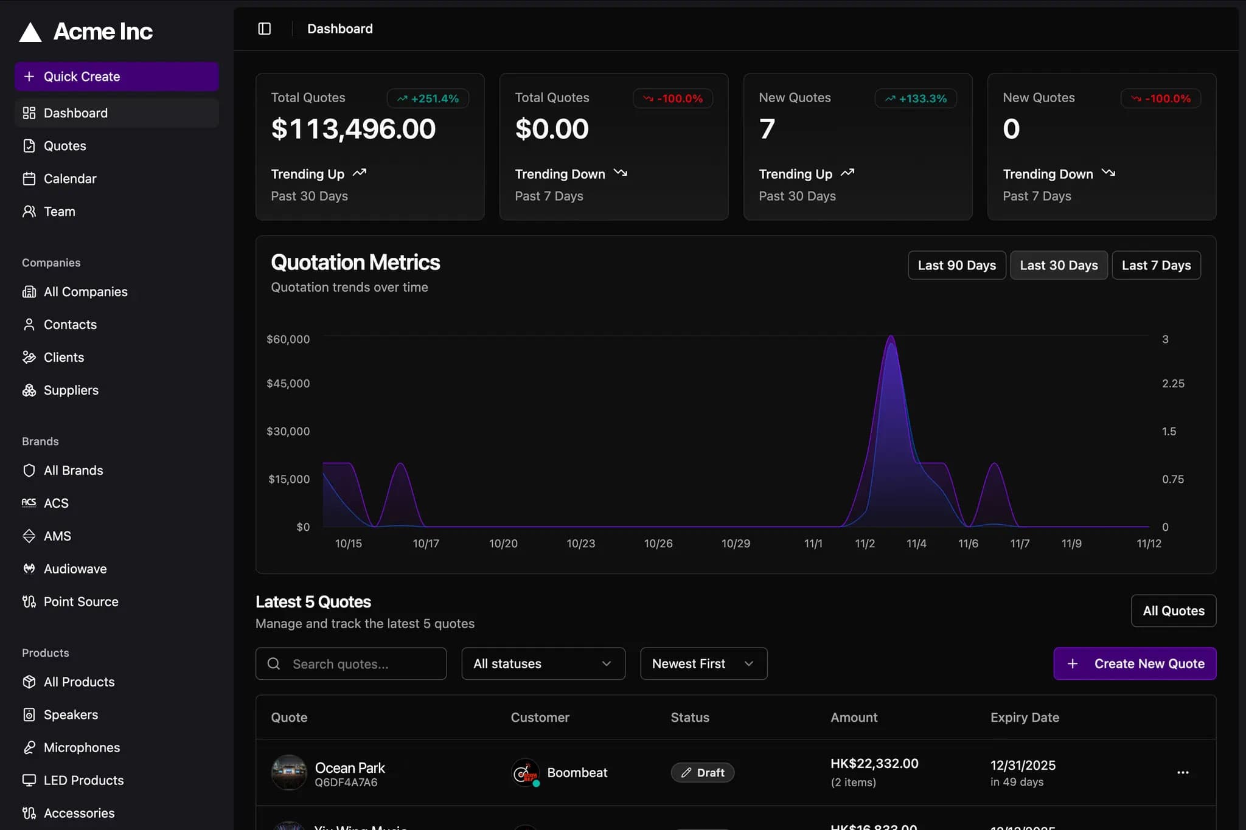Open the Newest First sort dropdown
The image size is (1246, 830).
click(703, 663)
